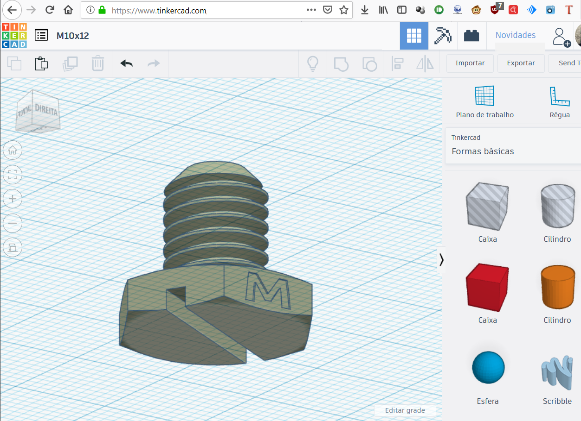
Task: Click the Importar button
Action: [470, 63]
